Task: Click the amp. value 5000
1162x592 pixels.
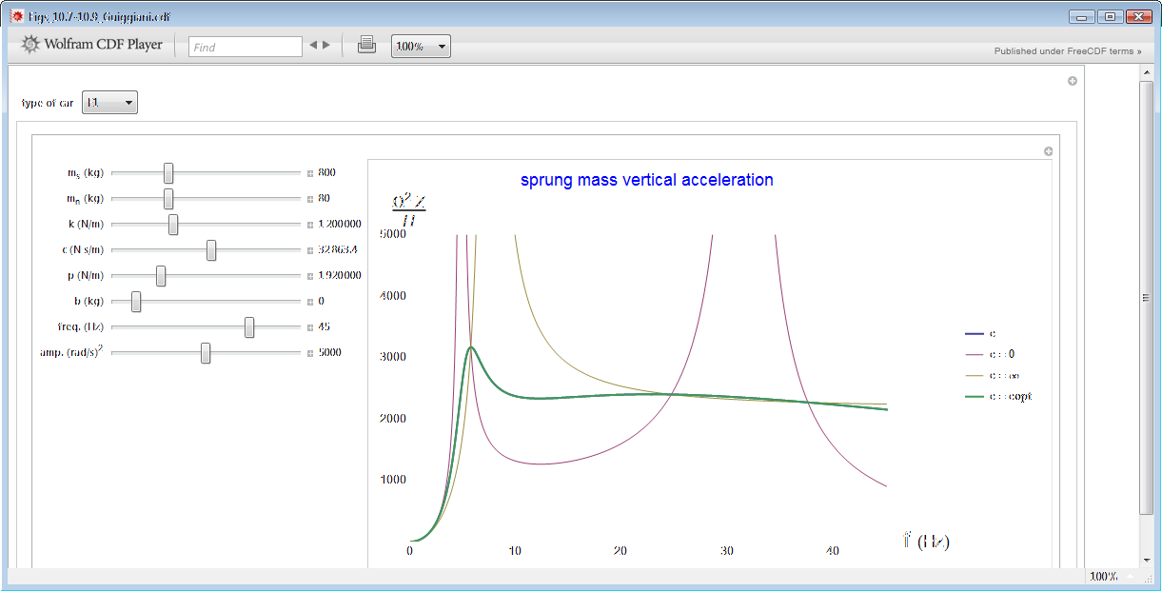Action: tap(329, 352)
